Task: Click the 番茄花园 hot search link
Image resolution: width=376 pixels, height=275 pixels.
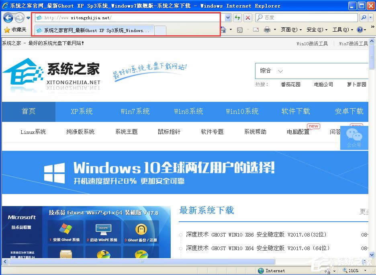Action: coord(291,85)
